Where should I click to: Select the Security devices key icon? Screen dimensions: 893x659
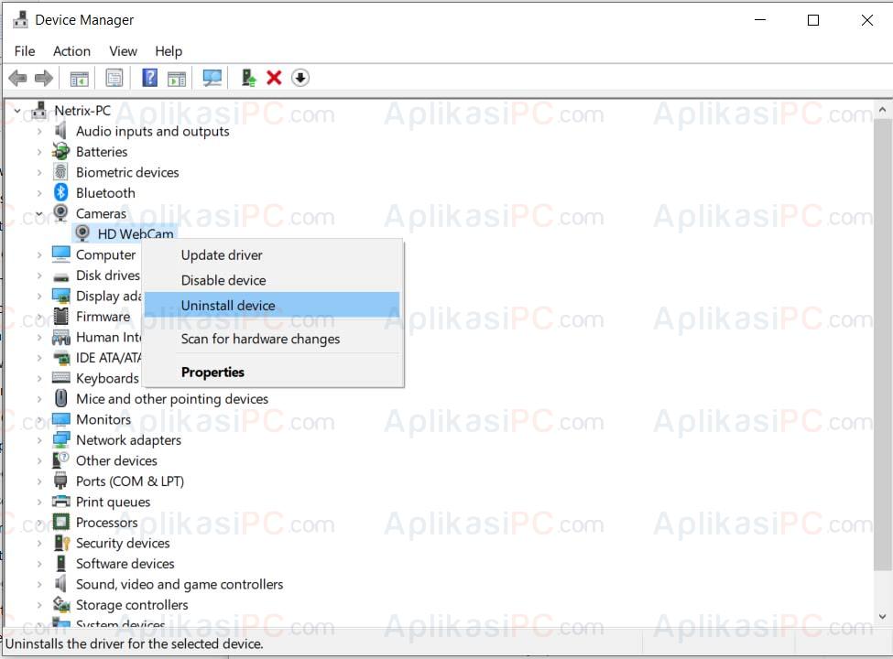61,543
